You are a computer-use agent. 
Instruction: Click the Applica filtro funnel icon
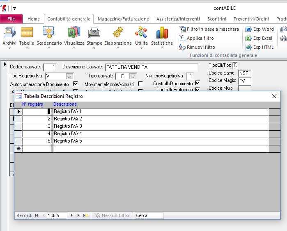click(x=182, y=38)
